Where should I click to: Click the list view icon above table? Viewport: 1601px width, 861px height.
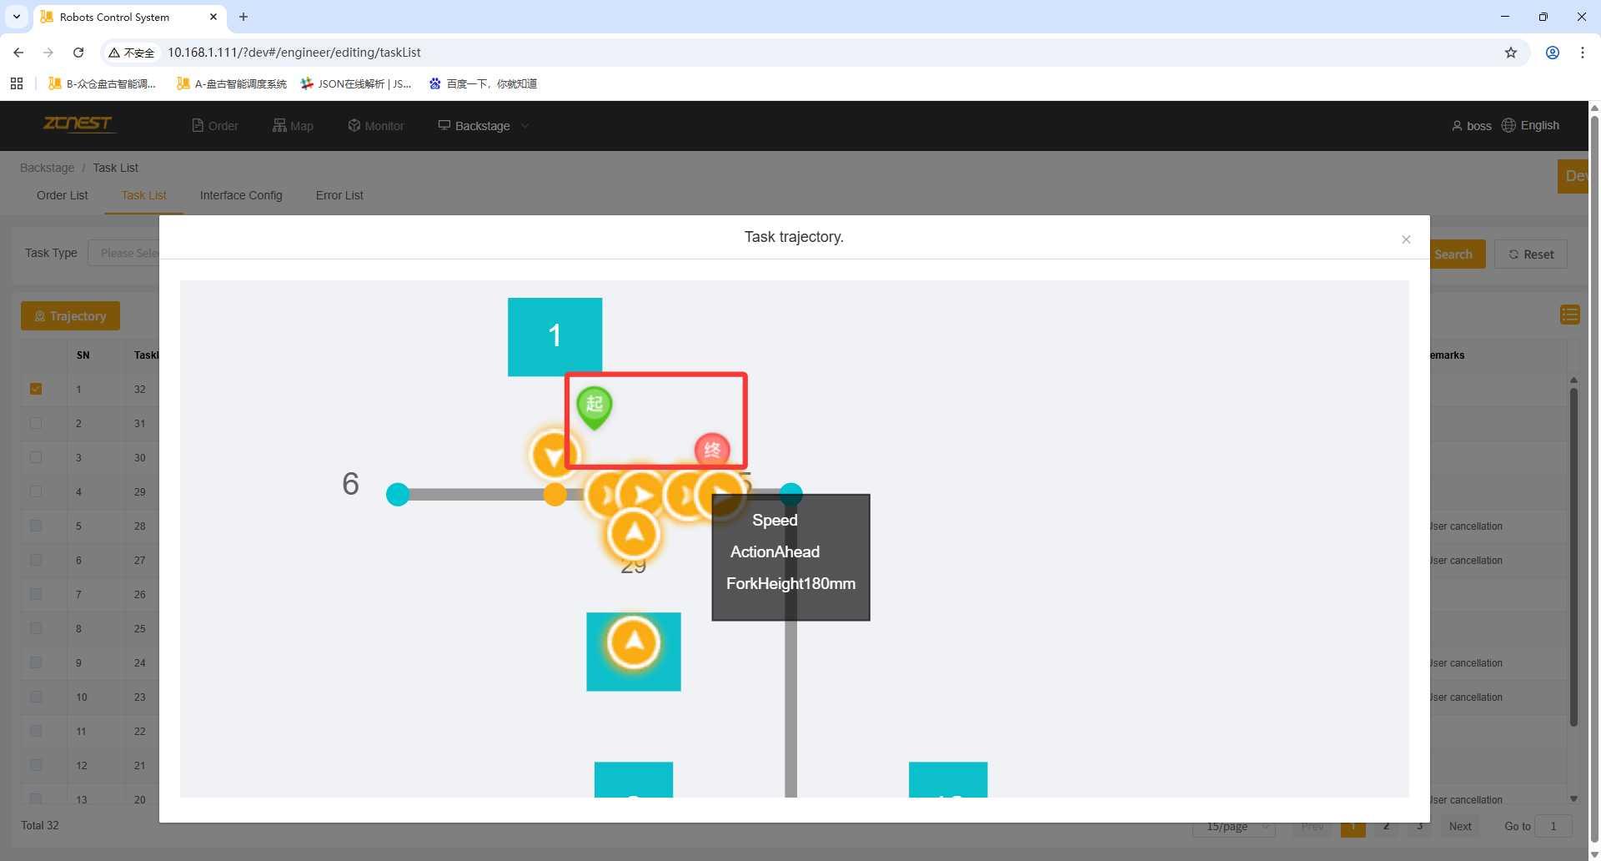[x=1569, y=315]
